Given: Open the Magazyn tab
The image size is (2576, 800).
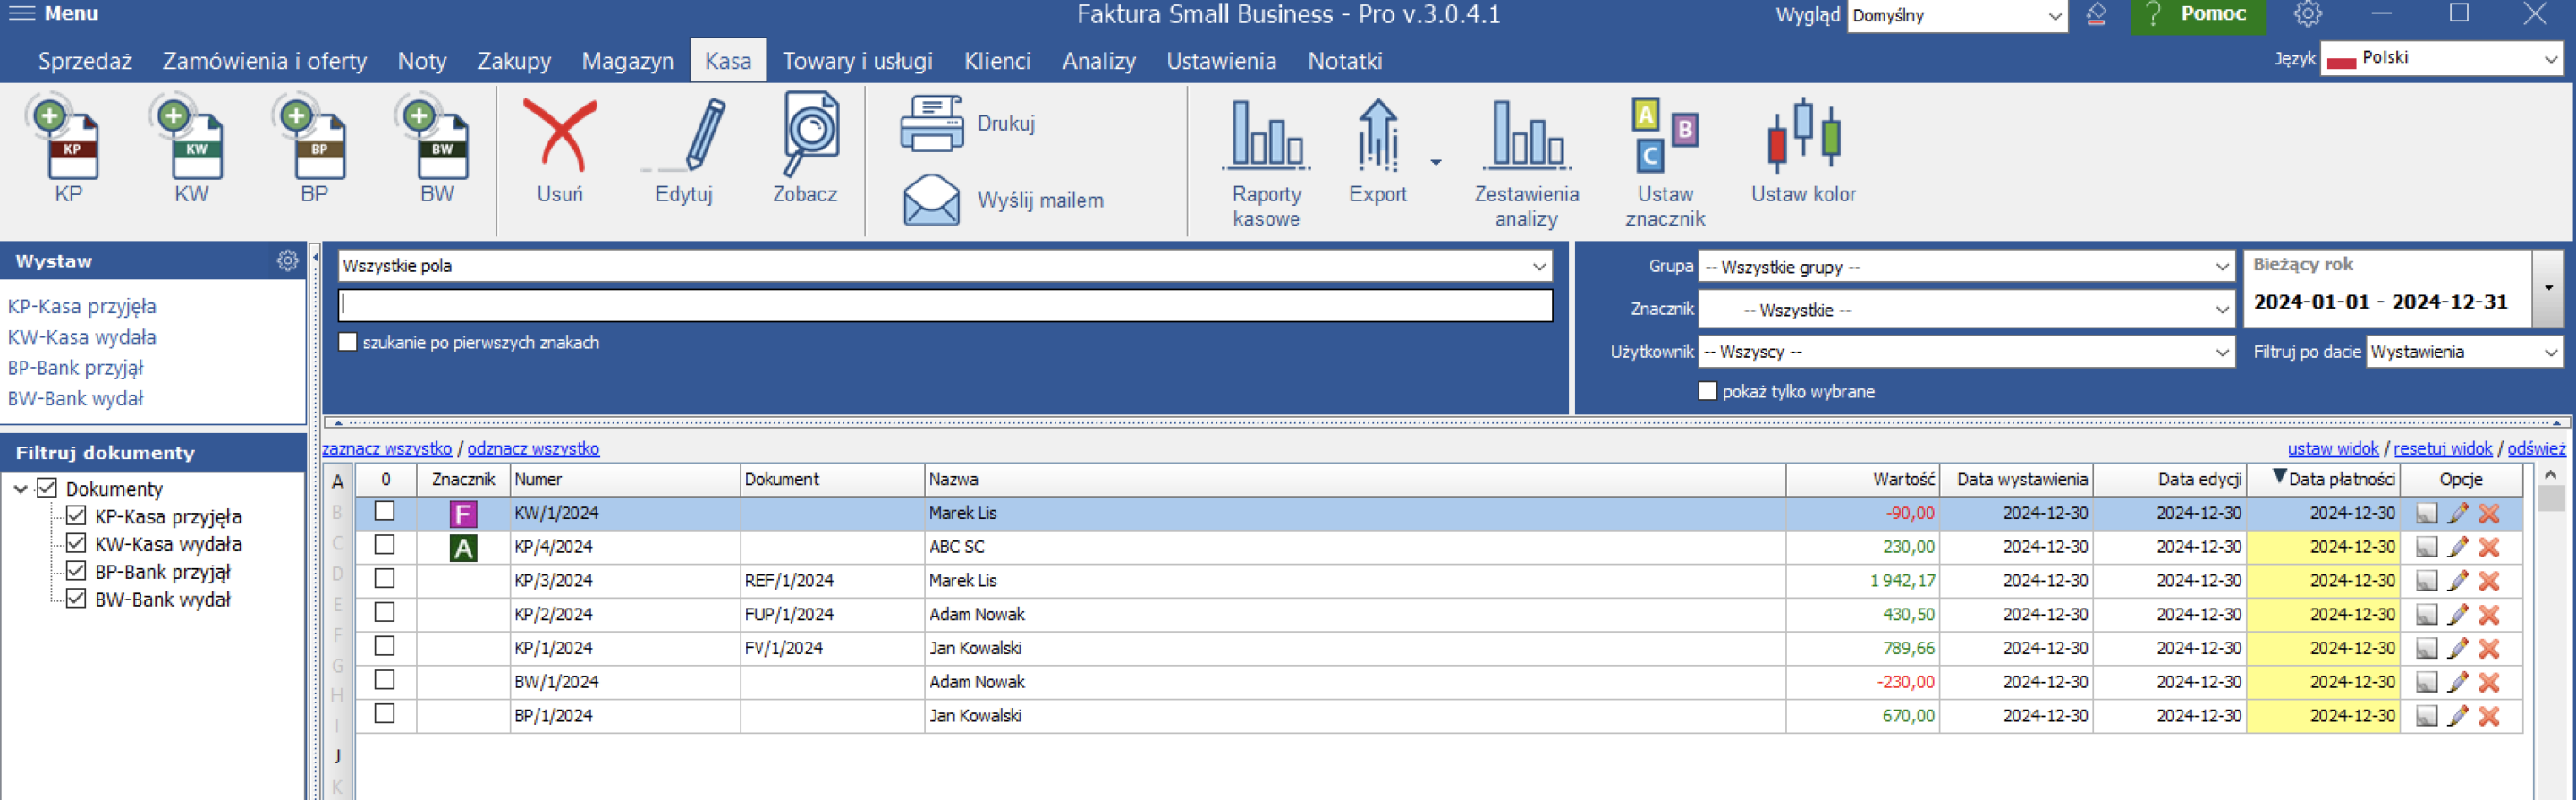Looking at the screenshot, I should click(x=627, y=61).
